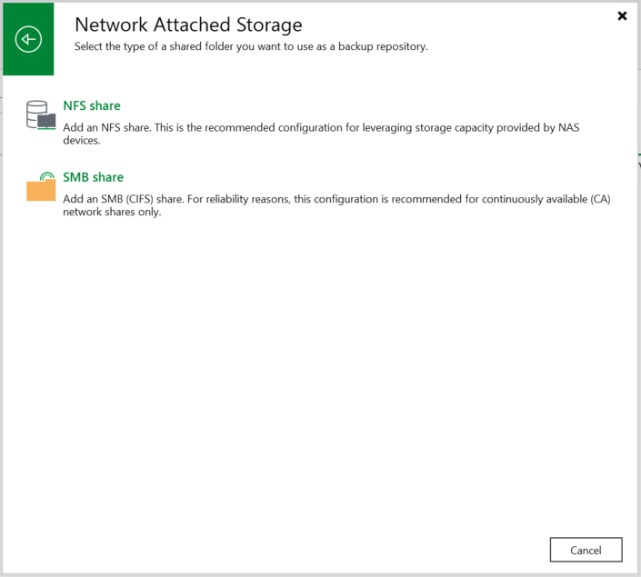641x577 pixels.
Task: Select the NFS share database icon
Action: [41, 115]
